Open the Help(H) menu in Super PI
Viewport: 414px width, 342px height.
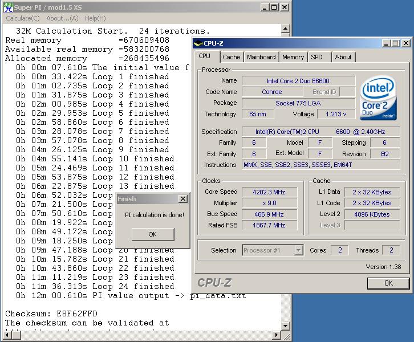click(x=95, y=18)
